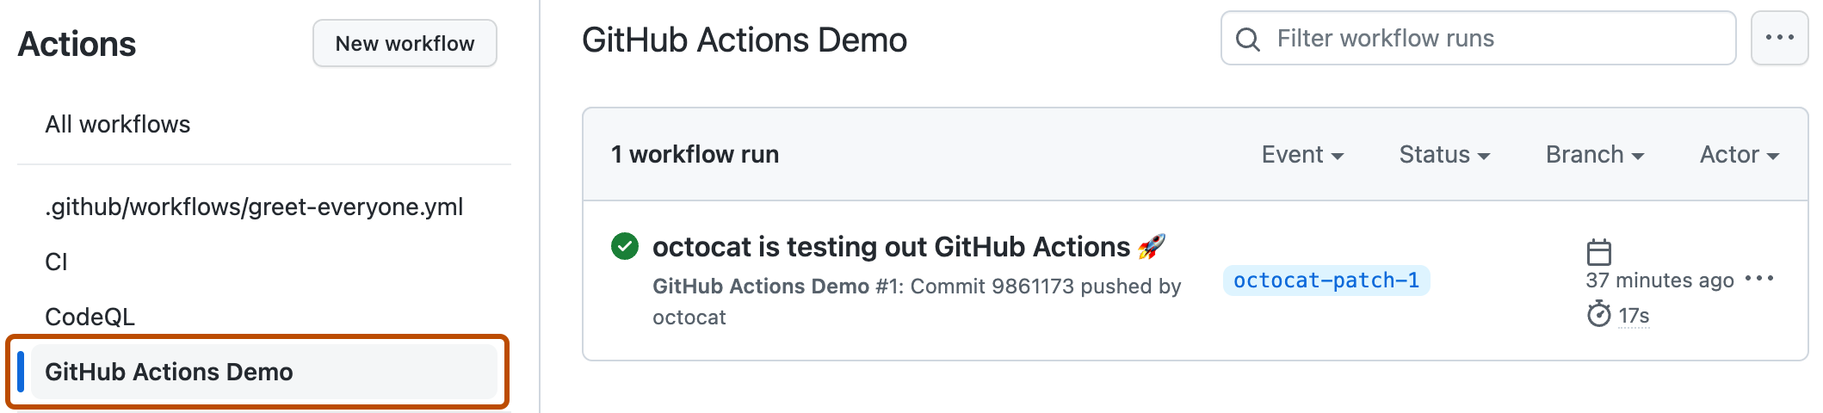Click the search magnifier icon in the filter box
The width and height of the screenshot is (1823, 413).
pos(1247,39)
